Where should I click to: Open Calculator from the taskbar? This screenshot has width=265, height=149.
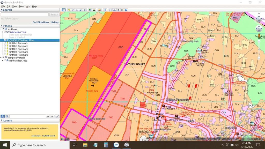tap(106, 145)
